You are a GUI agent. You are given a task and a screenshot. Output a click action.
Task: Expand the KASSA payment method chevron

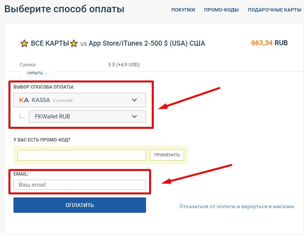pyautogui.click(x=134, y=100)
